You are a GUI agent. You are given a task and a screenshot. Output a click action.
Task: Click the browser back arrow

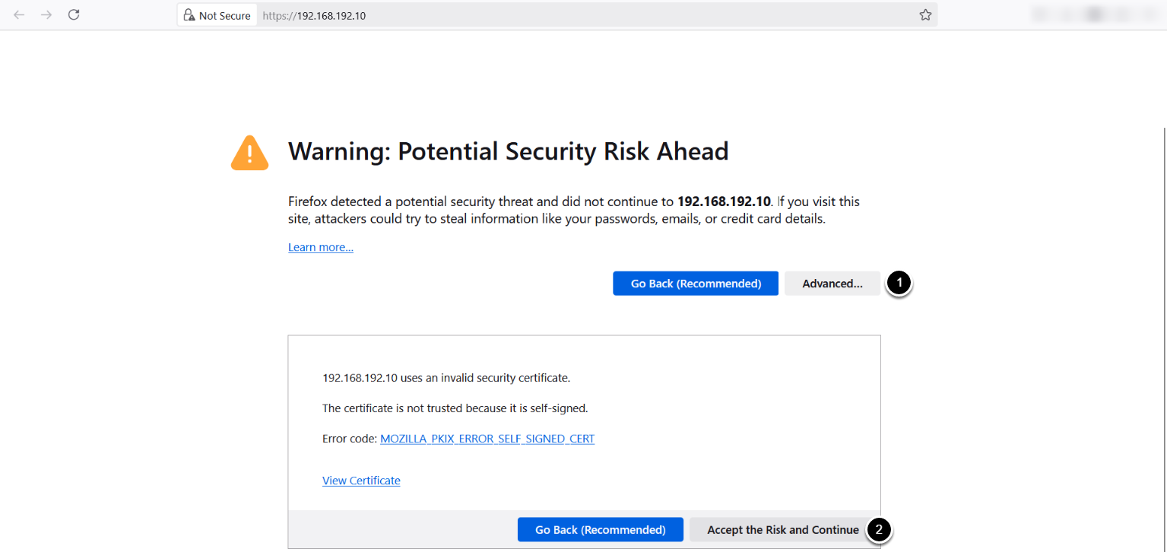click(19, 15)
